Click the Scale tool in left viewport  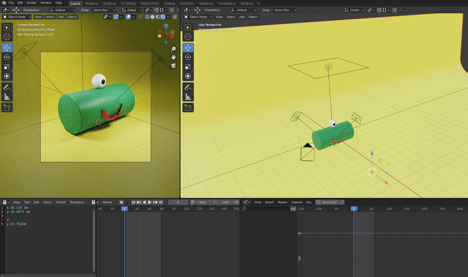click(x=7, y=67)
